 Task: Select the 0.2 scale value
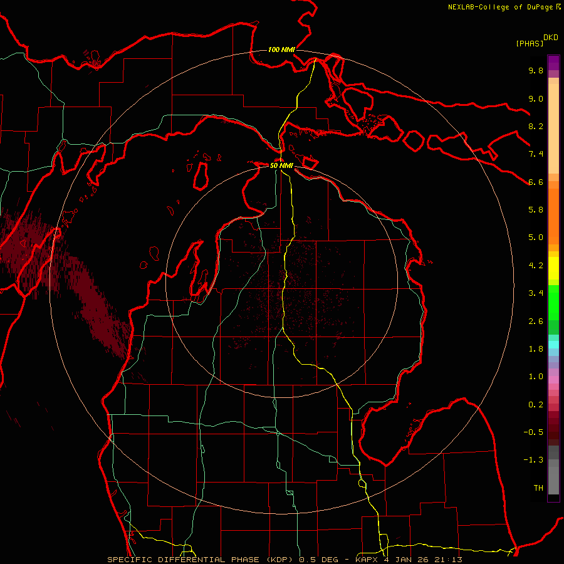536,405
